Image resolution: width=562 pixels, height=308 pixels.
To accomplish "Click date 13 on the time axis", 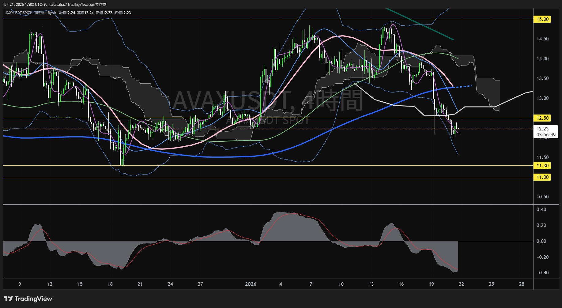I will pyautogui.click(x=371, y=284).
